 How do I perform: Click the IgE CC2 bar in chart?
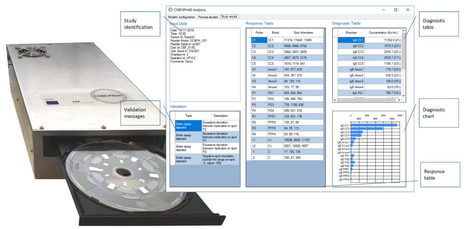pyautogui.click(x=366, y=128)
